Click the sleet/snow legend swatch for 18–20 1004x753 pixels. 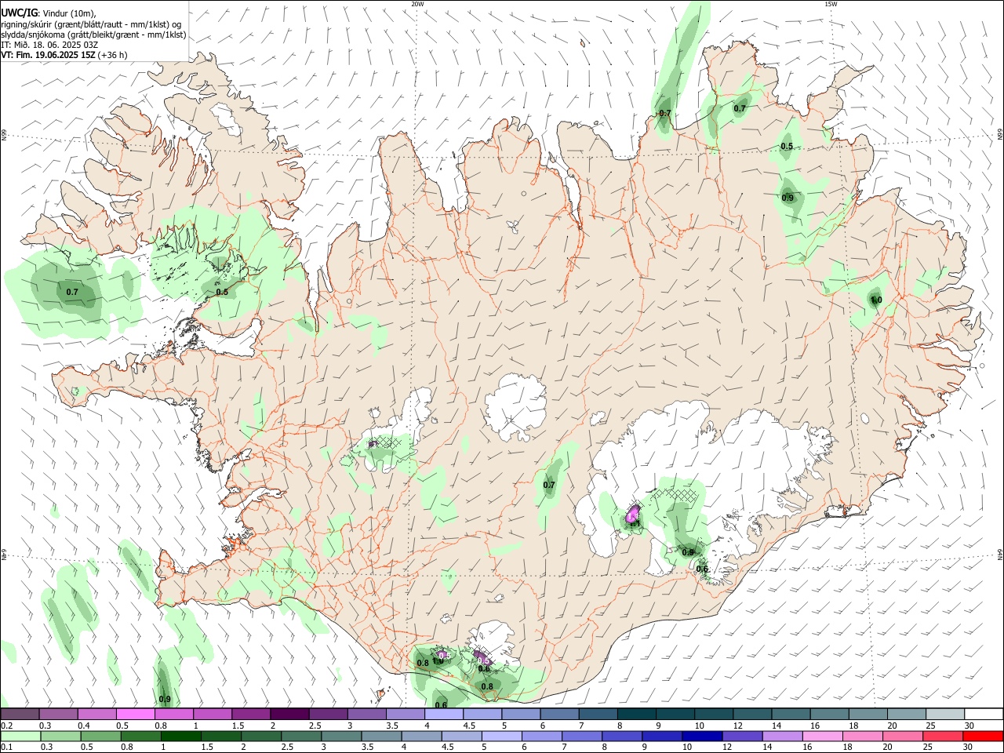point(868,715)
